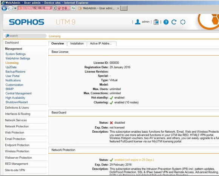The width and height of the screenshot is (219, 176).
Task: Open the Dashboard menu item
Action: pos(12,43)
